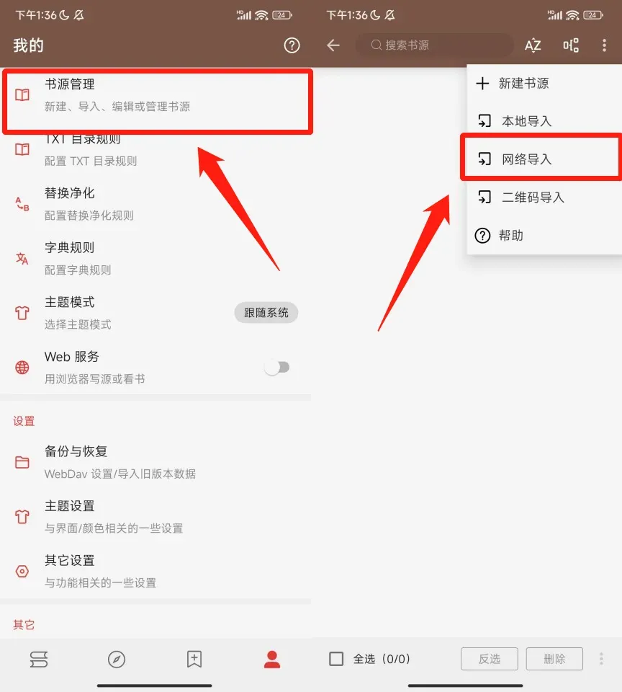
Task: Check the 全选 checkbox
Action: click(336, 659)
